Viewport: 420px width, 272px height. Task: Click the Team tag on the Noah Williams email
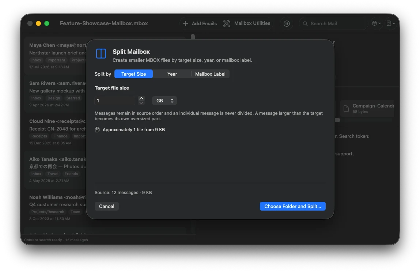tap(75, 212)
